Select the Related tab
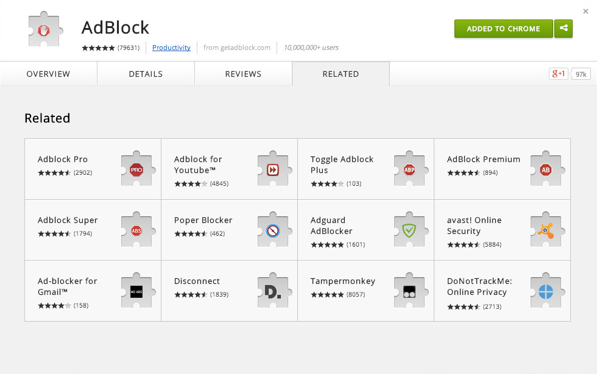Viewport: 597px width, 374px height. (x=341, y=74)
